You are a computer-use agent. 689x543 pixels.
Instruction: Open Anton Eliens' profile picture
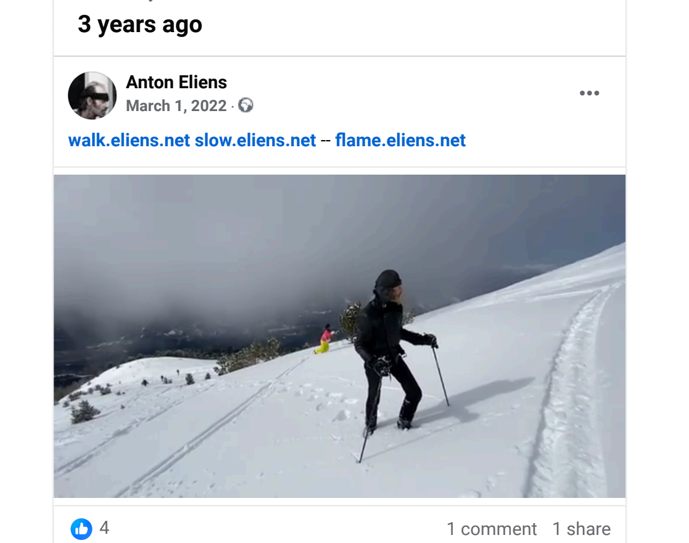[93, 96]
